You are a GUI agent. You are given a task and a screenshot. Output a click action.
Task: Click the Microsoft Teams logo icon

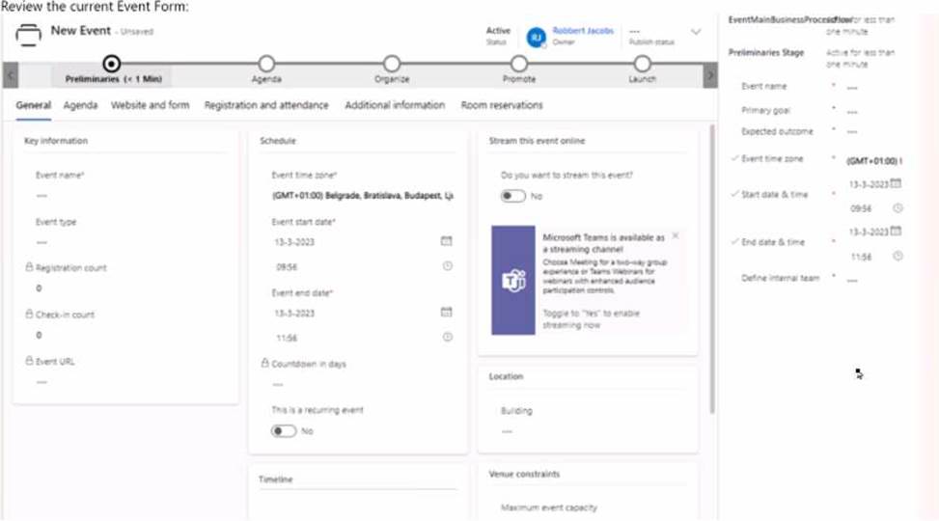513,280
